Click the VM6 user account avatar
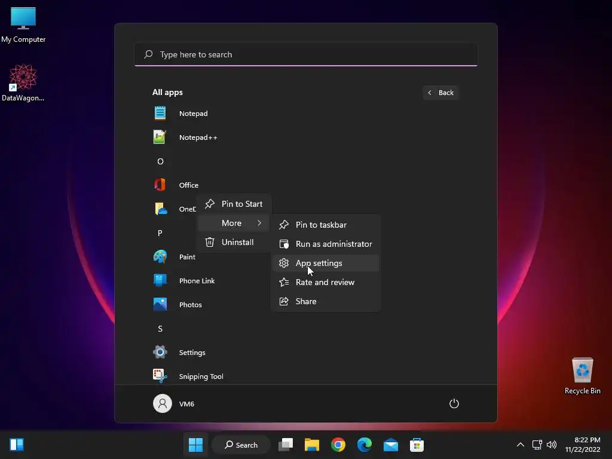612x459 pixels. click(x=163, y=403)
